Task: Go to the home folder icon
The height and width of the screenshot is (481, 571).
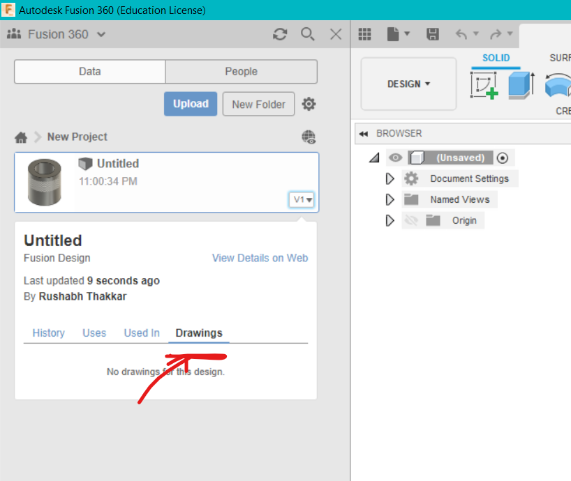Action: (21, 137)
